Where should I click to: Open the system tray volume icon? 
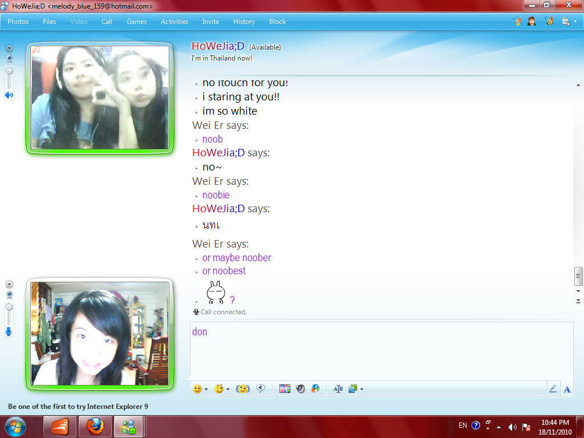pyautogui.click(x=513, y=427)
